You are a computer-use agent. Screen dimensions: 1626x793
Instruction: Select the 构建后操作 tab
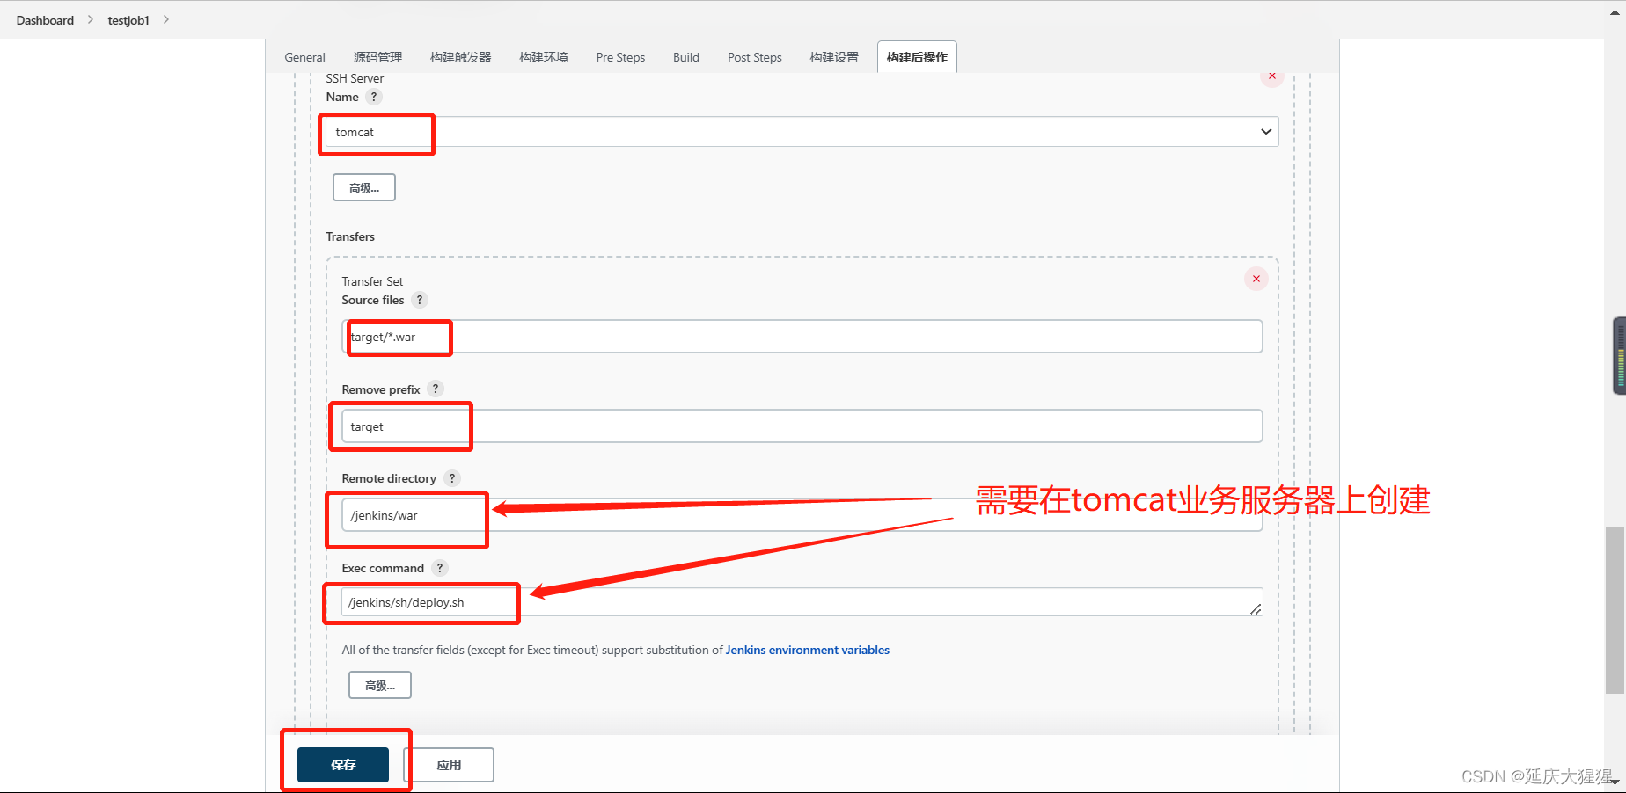click(x=917, y=57)
